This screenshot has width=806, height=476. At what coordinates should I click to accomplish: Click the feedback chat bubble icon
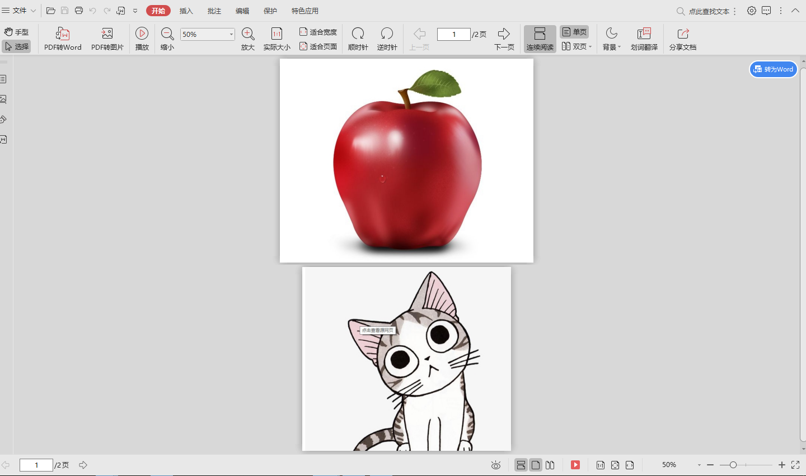(766, 11)
